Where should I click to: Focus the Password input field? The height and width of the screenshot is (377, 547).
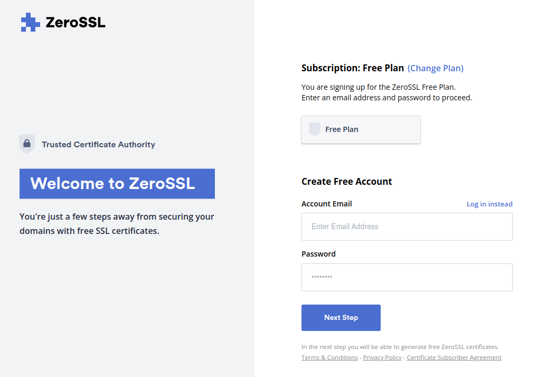407,277
